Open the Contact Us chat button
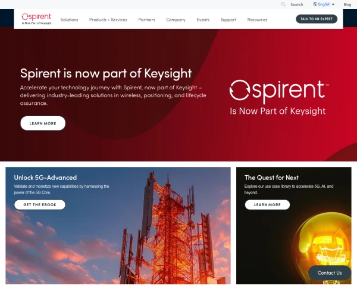This screenshot has height=286, width=357. [x=330, y=273]
